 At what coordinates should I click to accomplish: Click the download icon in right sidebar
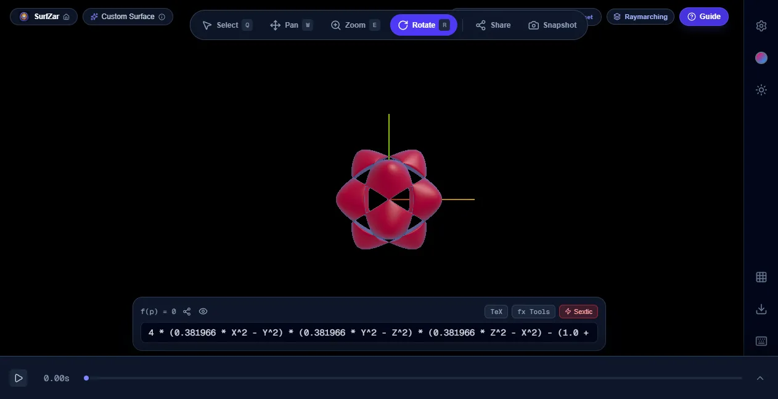[x=761, y=309]
